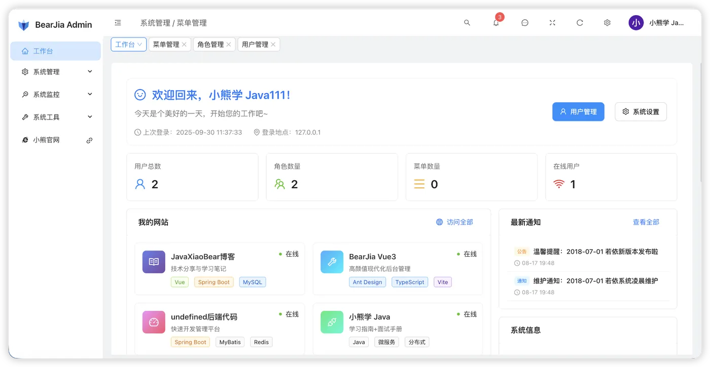
Task: Open 小熊官网 sidebar item
Action: click(56, 140)
